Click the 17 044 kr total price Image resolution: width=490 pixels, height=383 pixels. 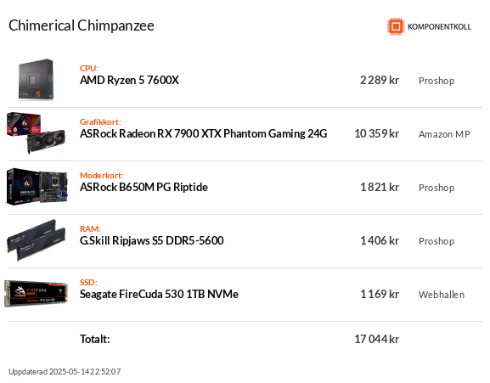pos(376,339)
